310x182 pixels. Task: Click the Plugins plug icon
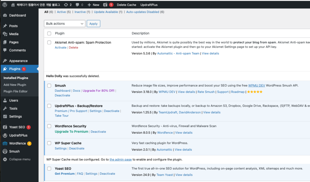pos(5,69)
